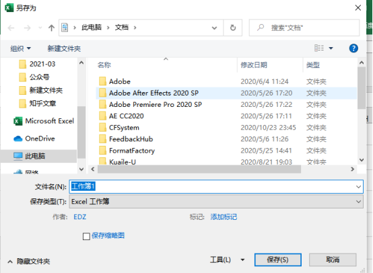Go up one folder level
Screen dimensions: 373x273
click(x=51, y=28)
